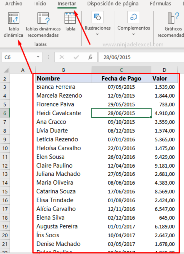Image resolution: width=184 pixels, height=254 pixels.
Task: Click date cell 26/03/2016
Action: pyautogui.click(x=121, y=157)
